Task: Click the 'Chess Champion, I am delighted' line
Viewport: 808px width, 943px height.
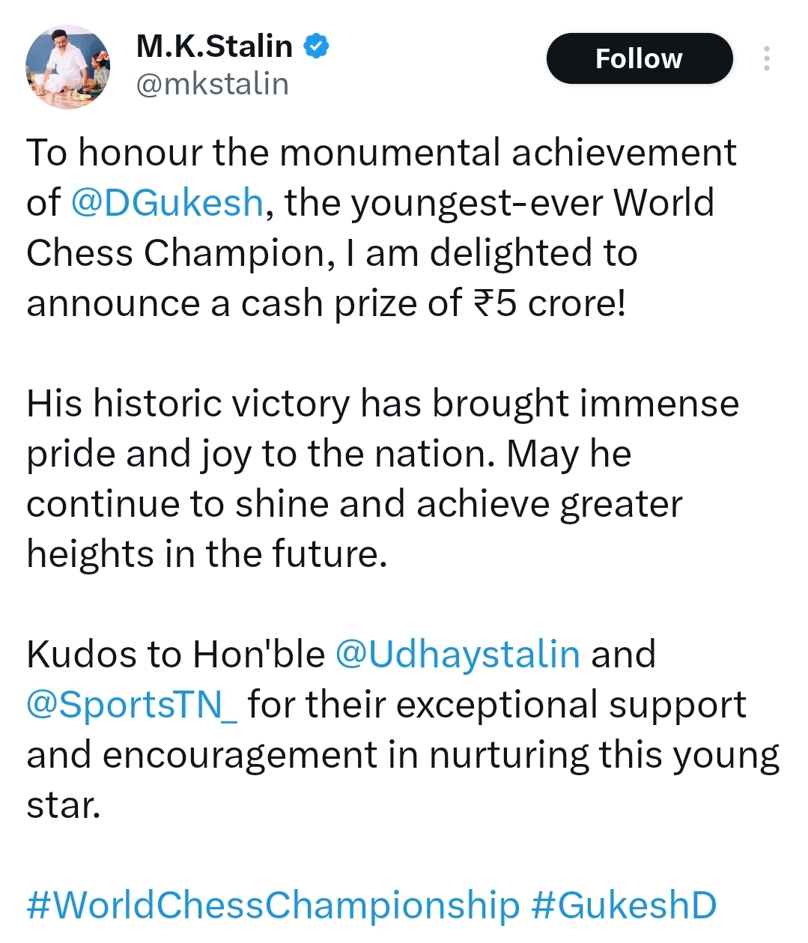Action: 331,253
